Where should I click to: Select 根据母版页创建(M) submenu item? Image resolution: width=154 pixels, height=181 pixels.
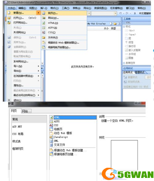pyautogui.click(x=64, y=47)
